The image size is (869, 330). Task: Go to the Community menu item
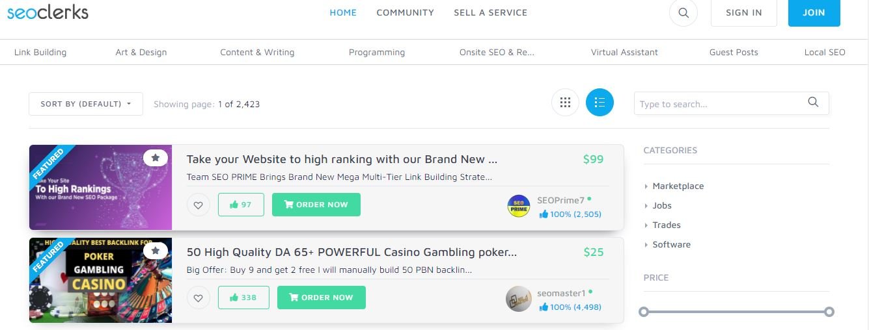[x=405, y=12]
